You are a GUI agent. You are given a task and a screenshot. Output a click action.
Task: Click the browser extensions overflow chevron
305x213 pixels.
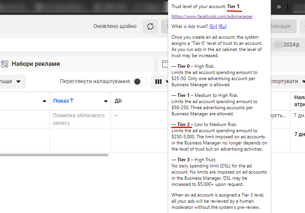(x=279, y=7)
